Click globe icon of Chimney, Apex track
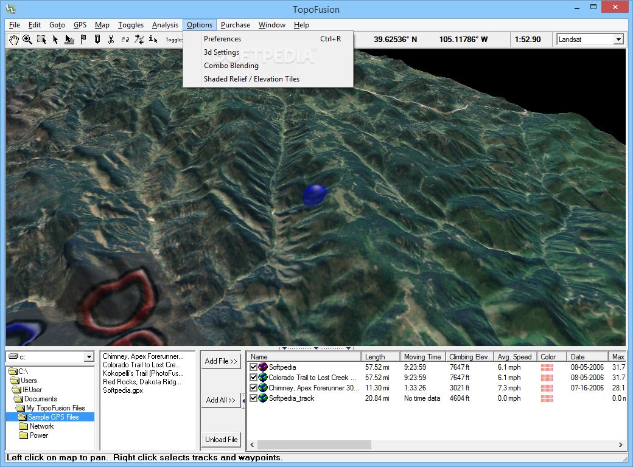633x467 pixels. tap(263, 387)
